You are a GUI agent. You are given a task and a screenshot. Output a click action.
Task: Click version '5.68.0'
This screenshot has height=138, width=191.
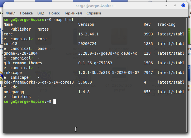coord(85,82)
